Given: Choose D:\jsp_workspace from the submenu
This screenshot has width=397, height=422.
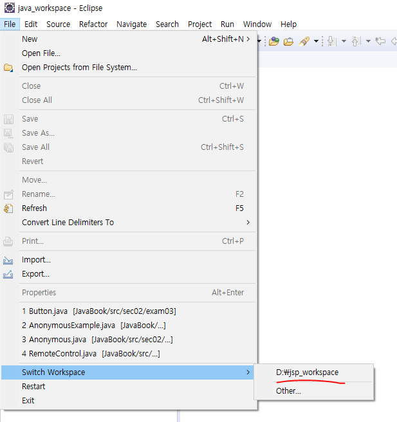Looking at the screenshot, I should click(314, 372).
